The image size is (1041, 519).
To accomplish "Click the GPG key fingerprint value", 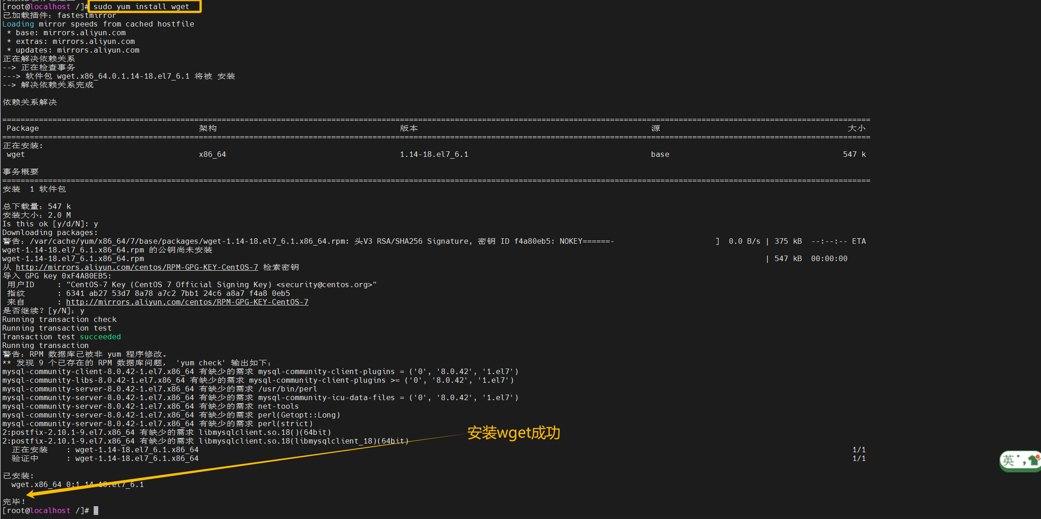I will 178,293.
